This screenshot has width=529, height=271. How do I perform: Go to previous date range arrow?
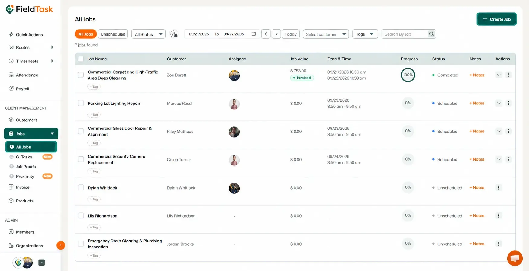tap(266, 34)
